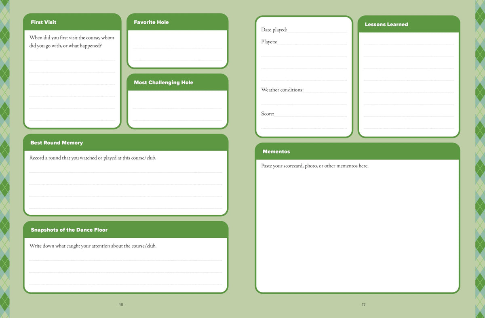Select the Best Round Memory heading
The image size is (485, 318).
point(57,143)
